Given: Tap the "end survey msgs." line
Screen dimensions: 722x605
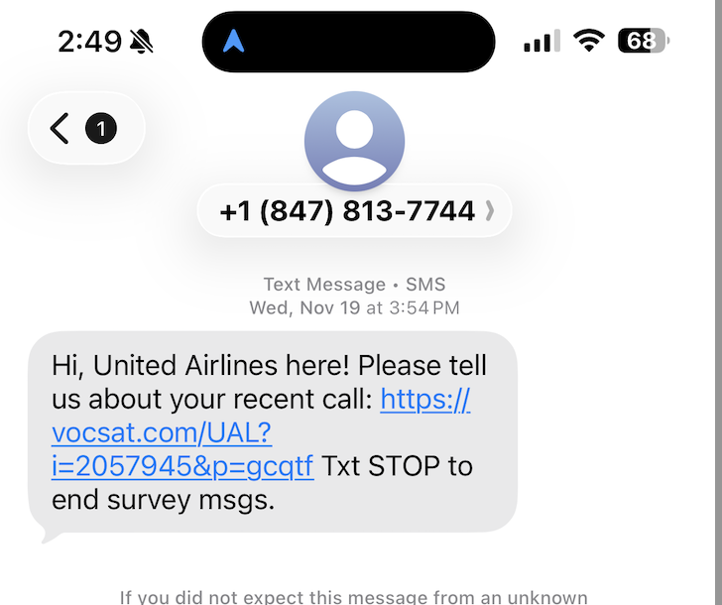Looking at the screenshot, I should 163,500.
